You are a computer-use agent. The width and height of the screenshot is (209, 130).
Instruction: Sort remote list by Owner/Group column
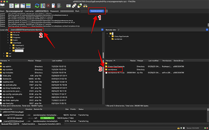[179, 61]
